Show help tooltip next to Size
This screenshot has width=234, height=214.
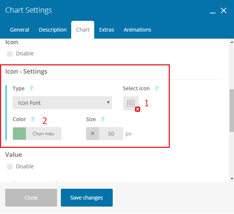pyautogui.click(x=103, y=119)
